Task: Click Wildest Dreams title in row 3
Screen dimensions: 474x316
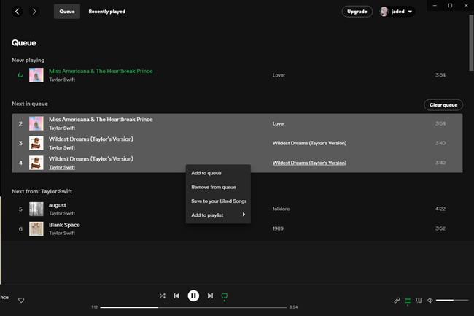Action: [91, 139]
